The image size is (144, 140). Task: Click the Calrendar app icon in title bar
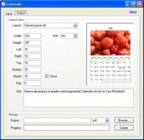click(3, 4)
